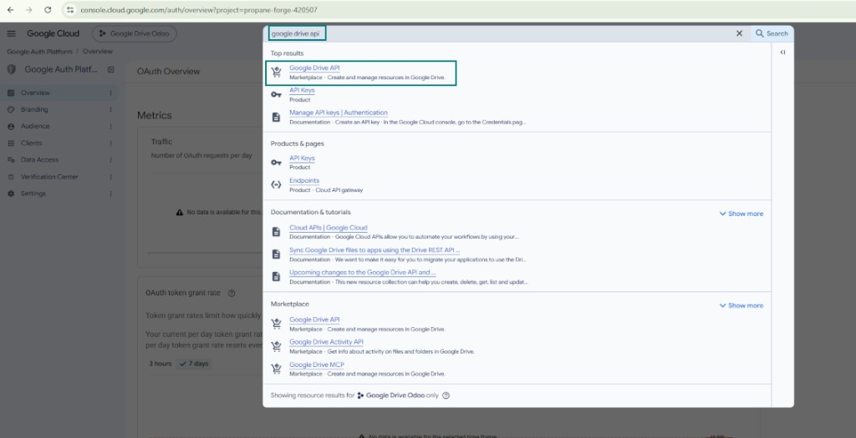Open more options dots beside Overview

click(x=111, y=93)
